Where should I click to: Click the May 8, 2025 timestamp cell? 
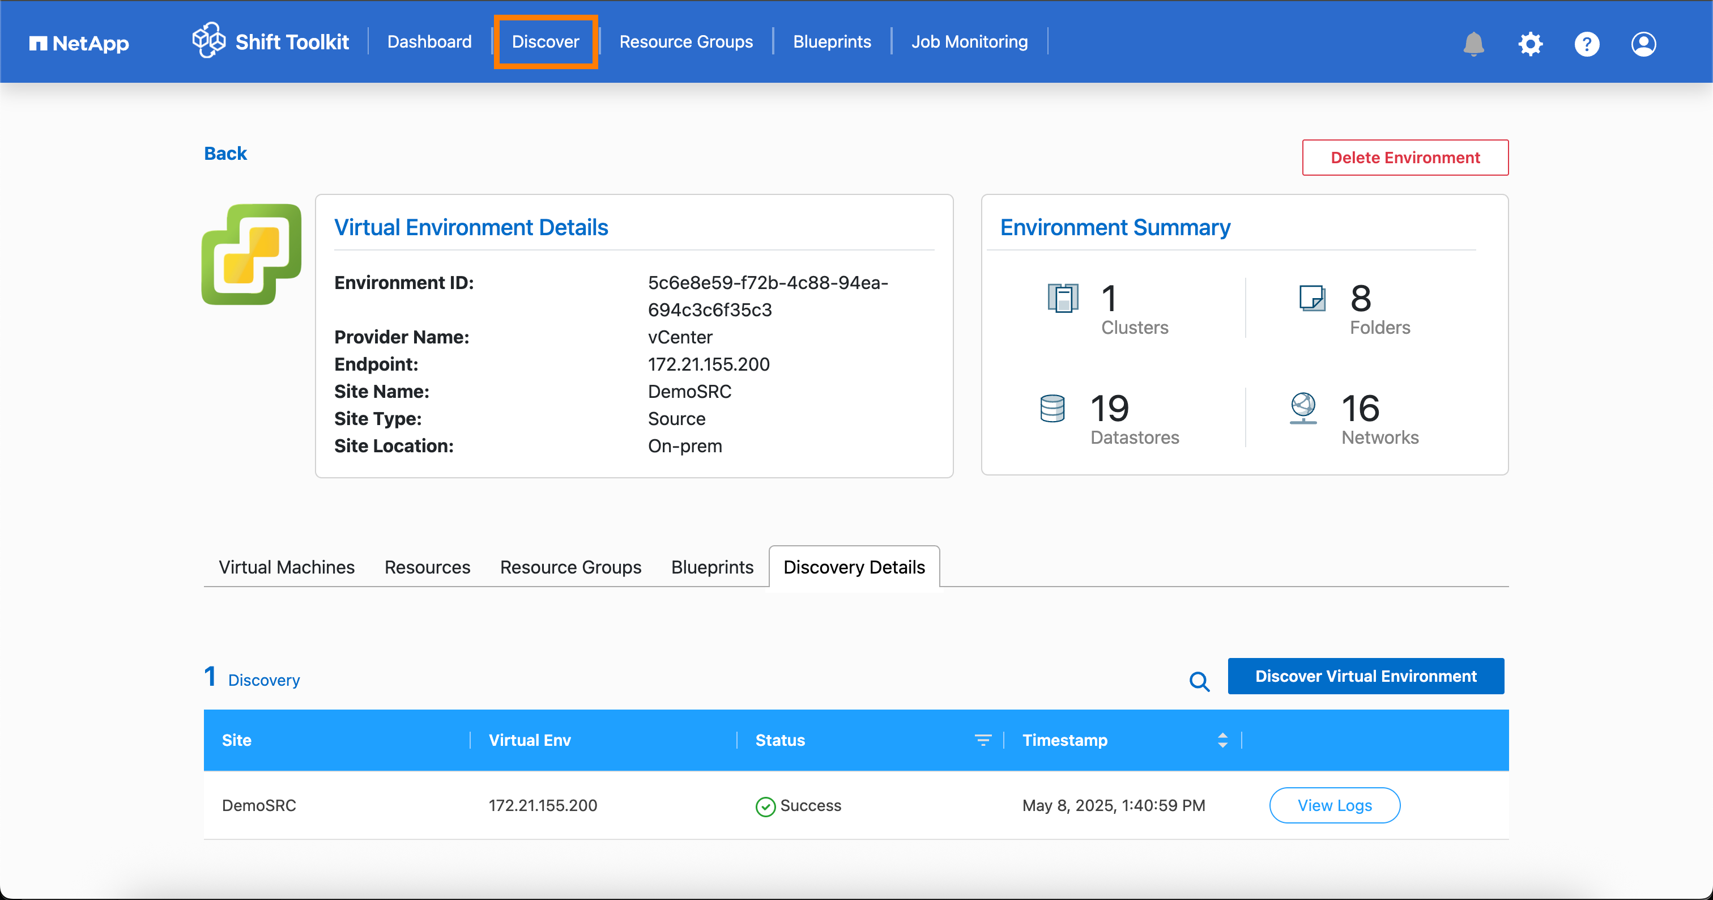[1114, 805]
